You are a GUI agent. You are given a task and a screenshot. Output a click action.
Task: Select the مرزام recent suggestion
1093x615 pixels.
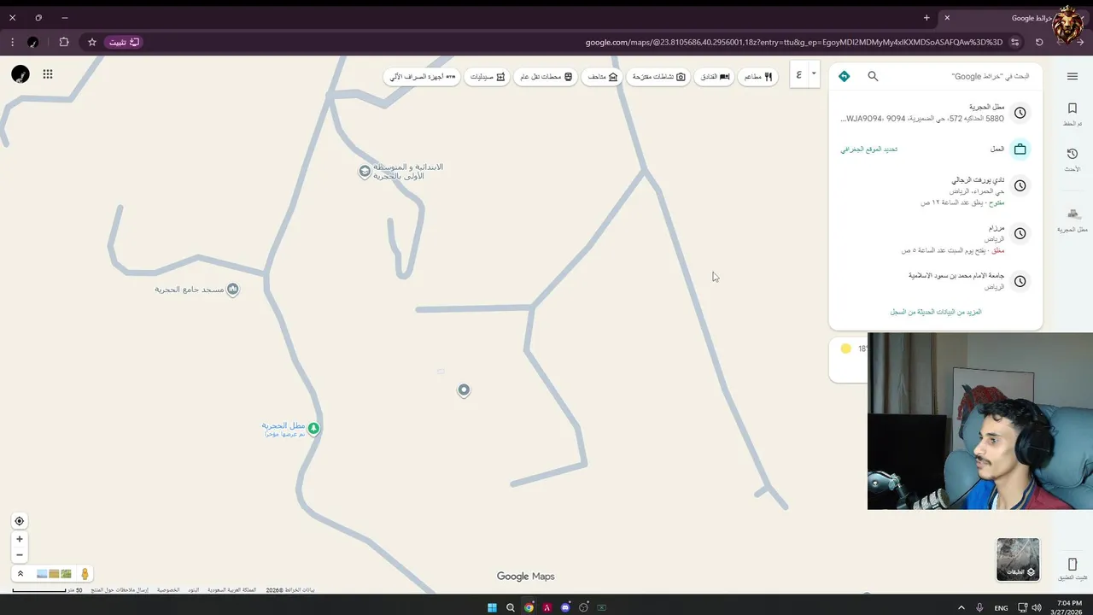click(936, 238)
